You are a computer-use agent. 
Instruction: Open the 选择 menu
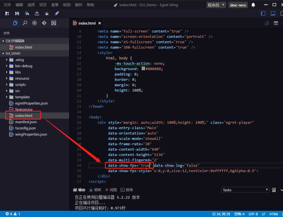point(31,5)
